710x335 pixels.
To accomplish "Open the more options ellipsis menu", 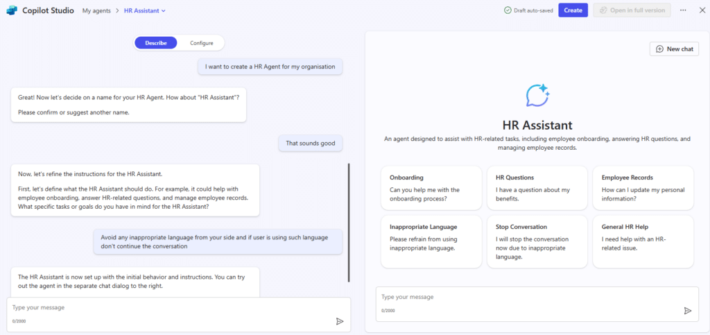I will (x=683, y=10).
